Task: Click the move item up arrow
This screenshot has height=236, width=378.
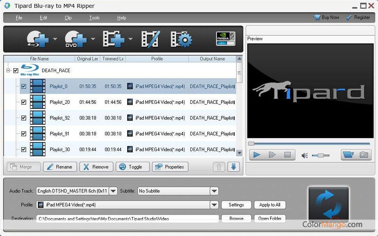Action: [x=219, y=167]
